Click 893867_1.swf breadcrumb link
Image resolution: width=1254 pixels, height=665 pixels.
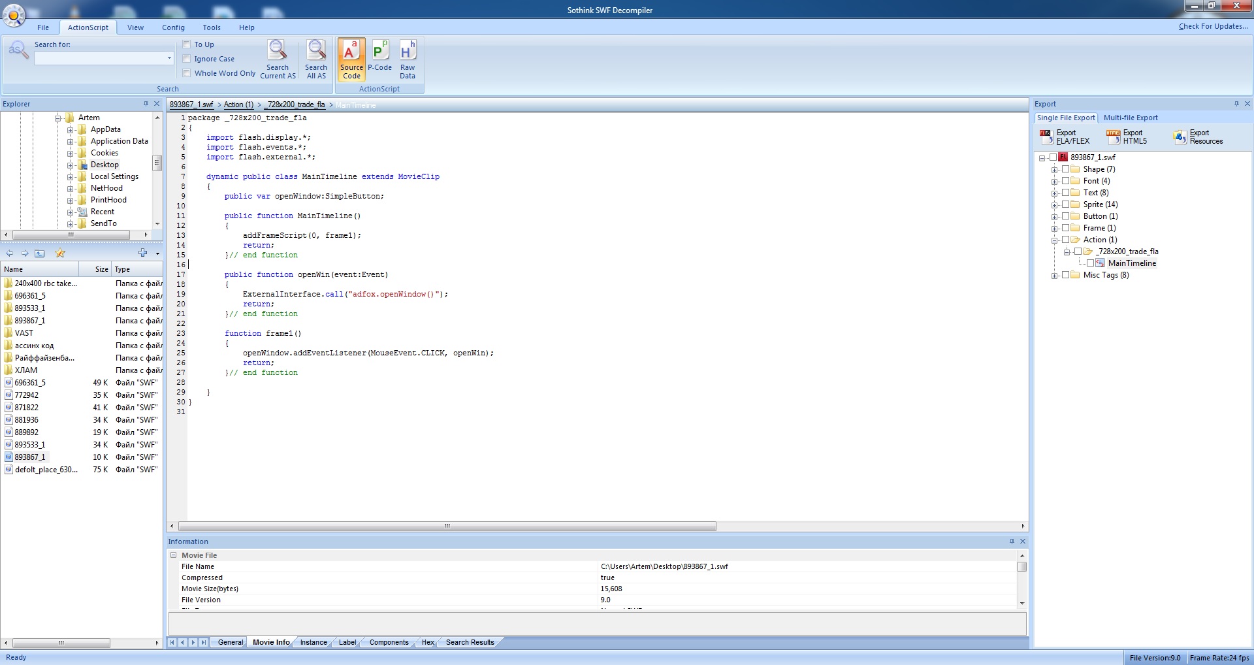pyautogui.click(x=191, y=105)
